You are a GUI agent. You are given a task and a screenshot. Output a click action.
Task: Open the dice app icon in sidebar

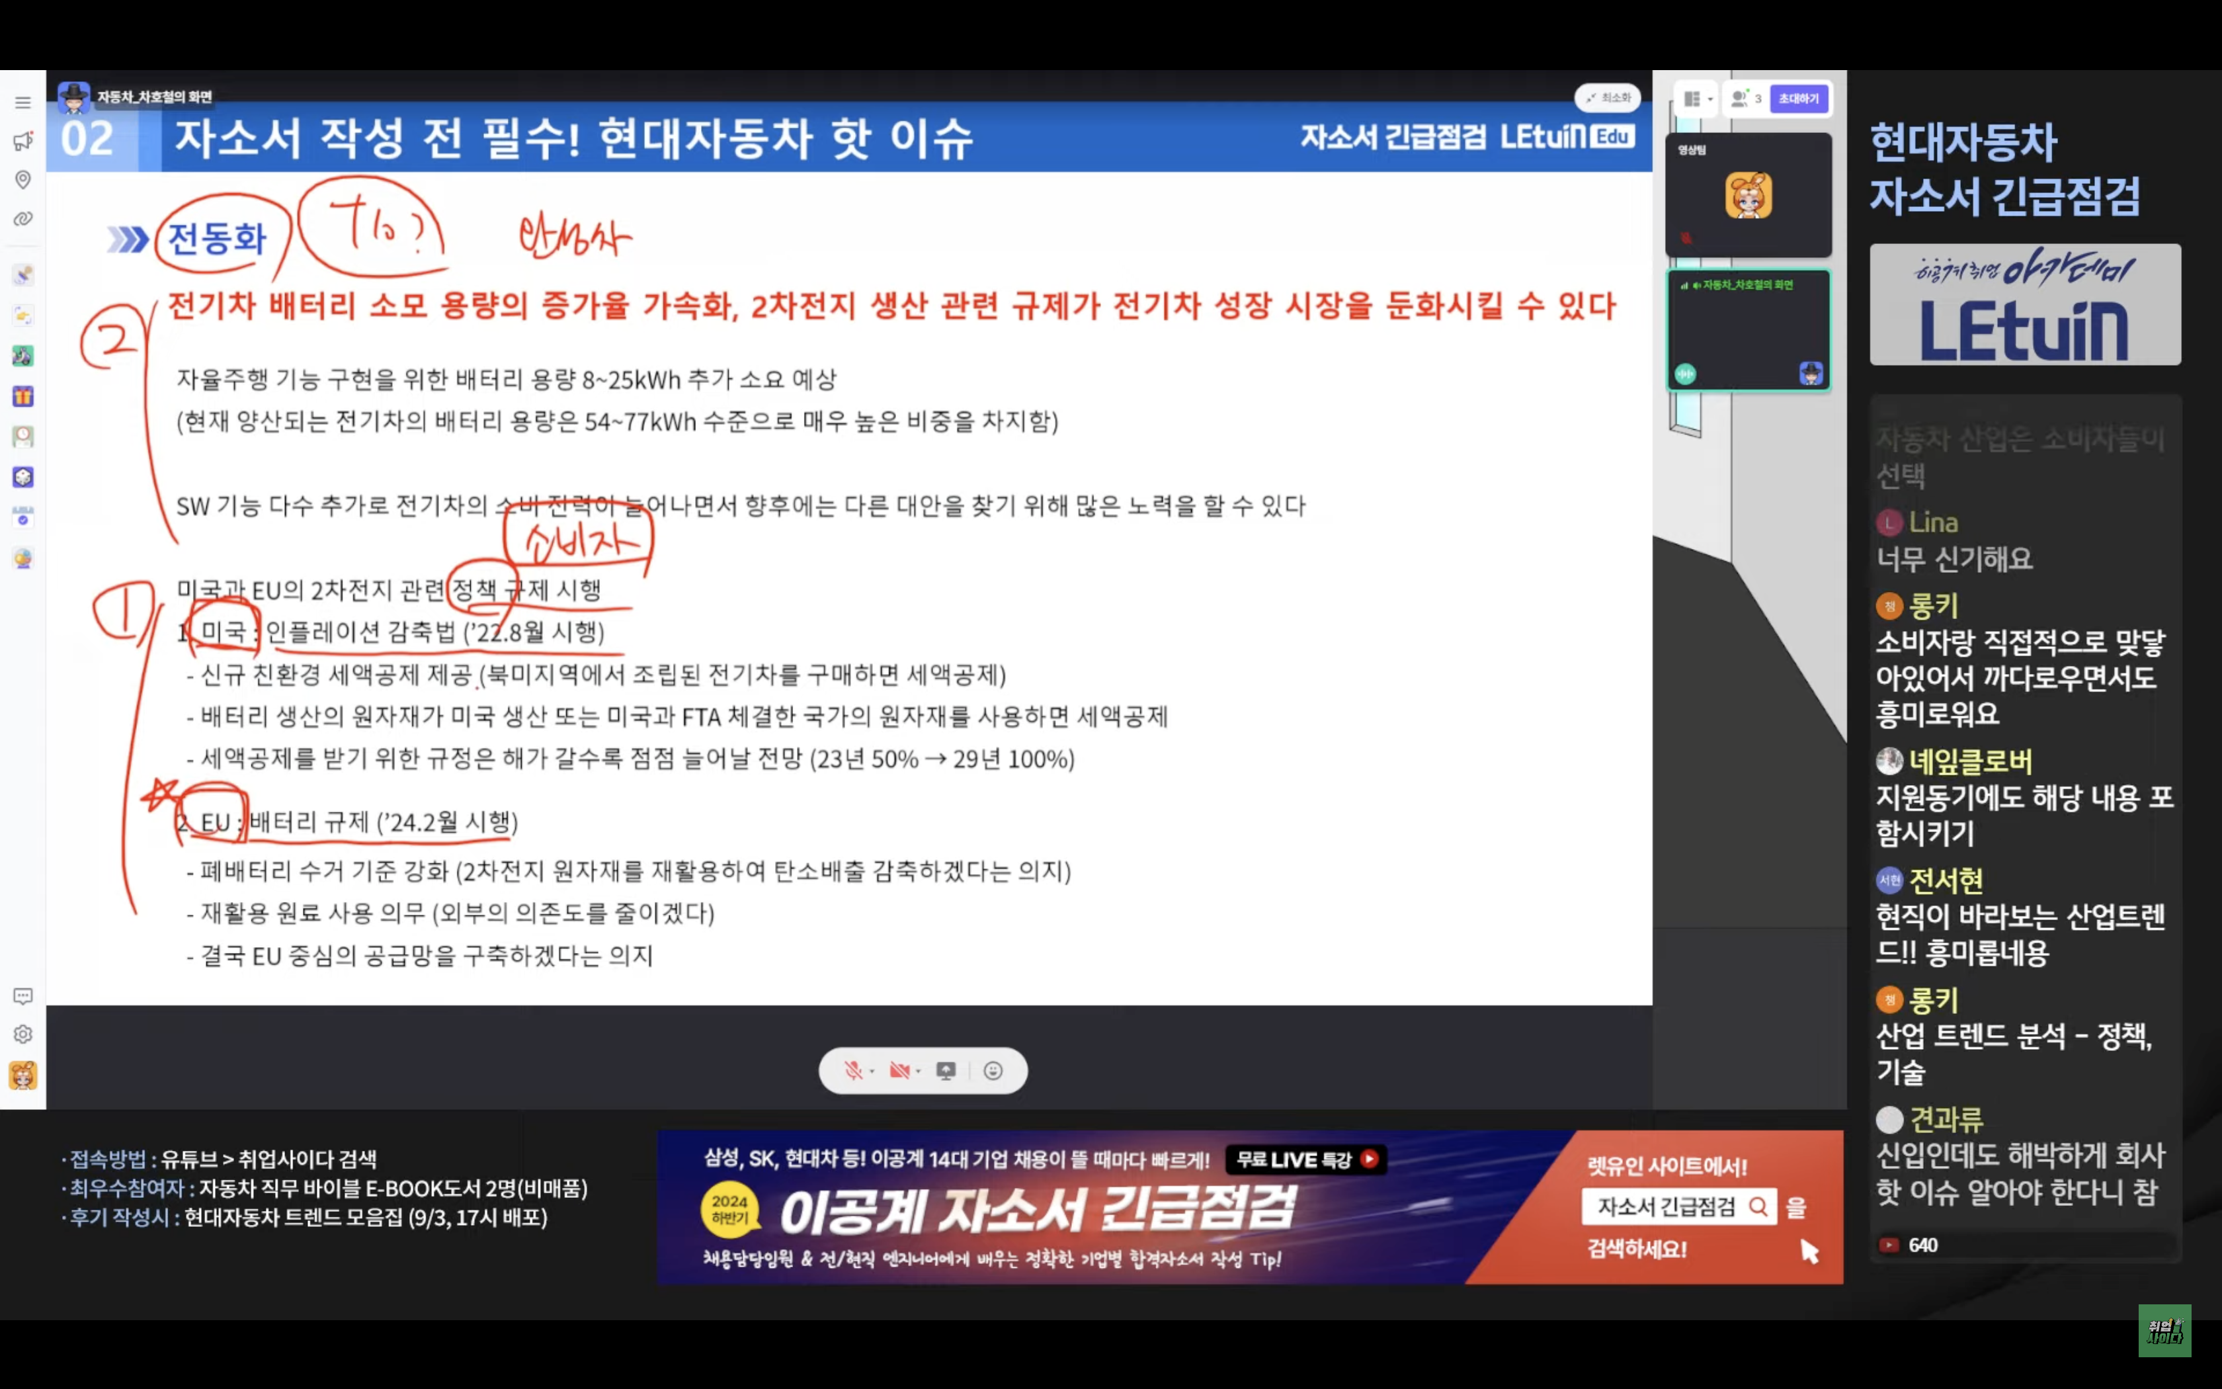[x=23, y=477]
